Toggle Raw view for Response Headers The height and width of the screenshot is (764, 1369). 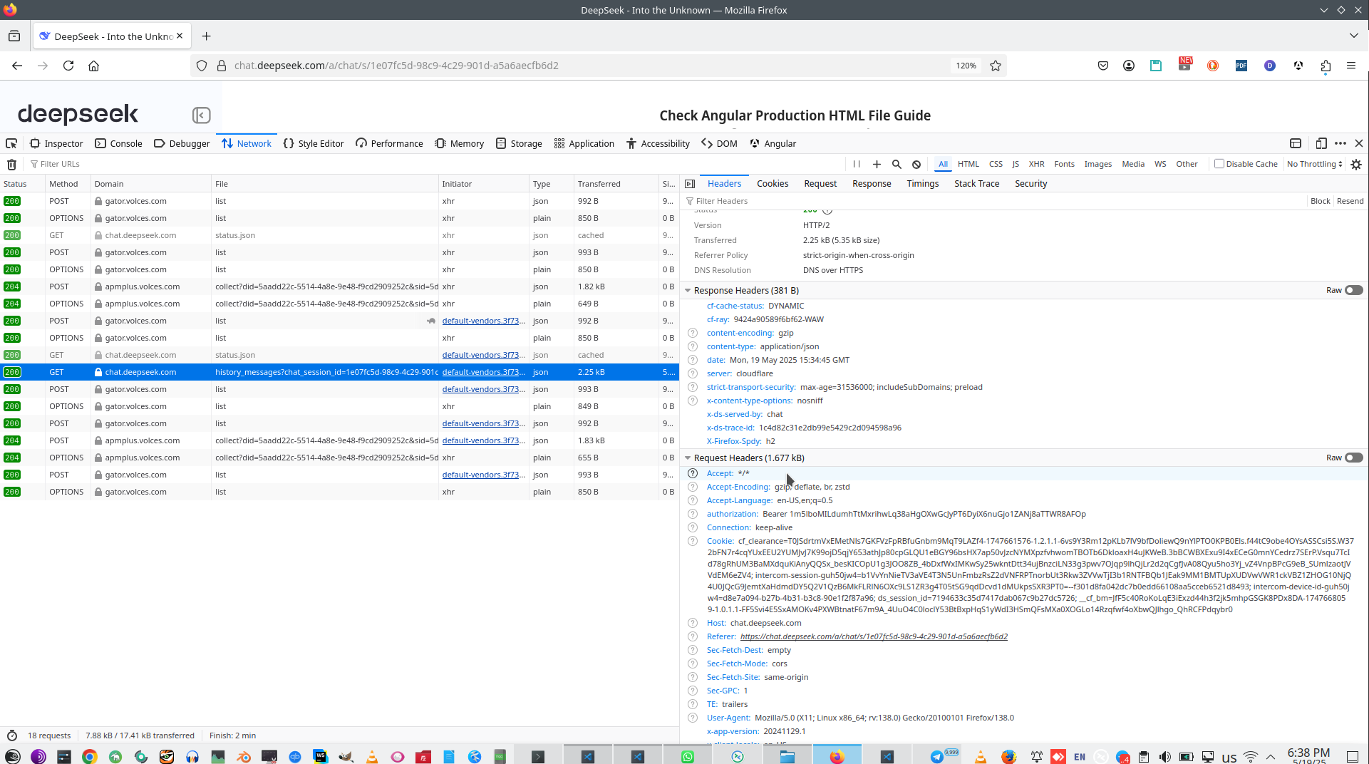[1353, 290]
